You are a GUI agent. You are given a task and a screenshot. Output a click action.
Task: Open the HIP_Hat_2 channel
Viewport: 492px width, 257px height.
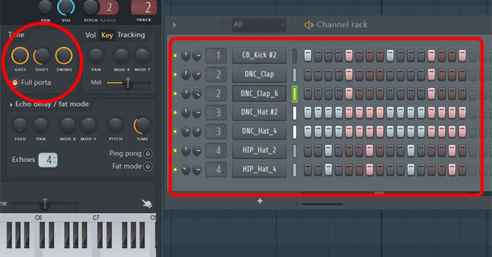pyautogui.click(x=259, y=151)
